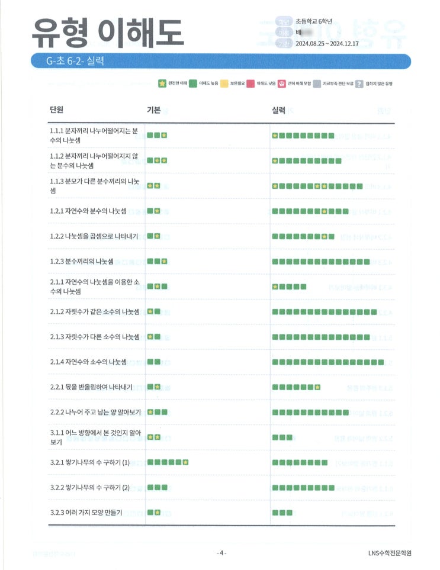
Task: Click the question mark '접하지 않은 유형' icon
Action: pyautogui.click(x=359, y=83)
